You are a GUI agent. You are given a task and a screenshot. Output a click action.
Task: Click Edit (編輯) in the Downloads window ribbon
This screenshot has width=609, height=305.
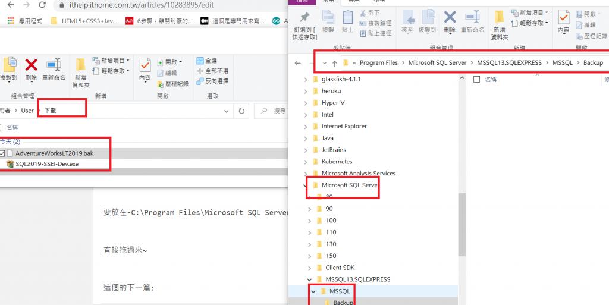click(167, 73)
